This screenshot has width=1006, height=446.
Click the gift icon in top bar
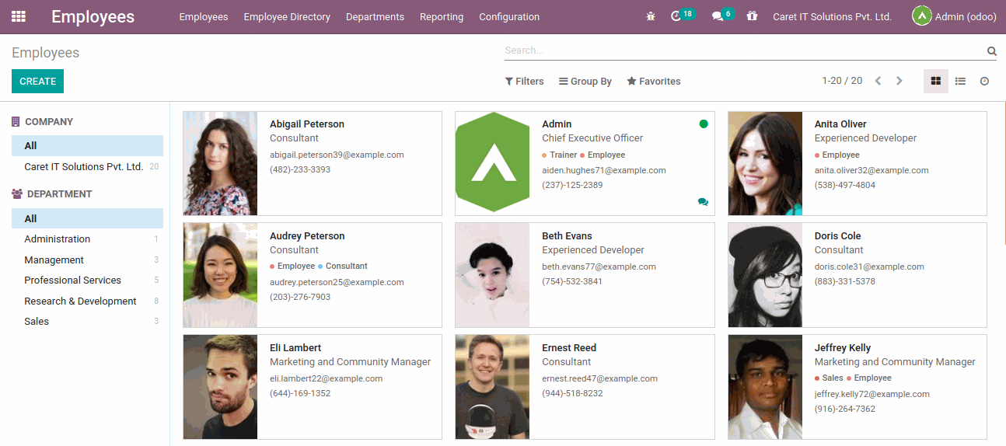pyautogui.click(x=752, y=16)
